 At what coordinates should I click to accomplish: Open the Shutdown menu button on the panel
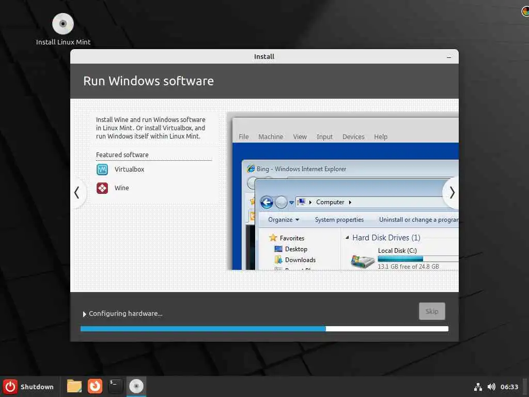point(29,387)
